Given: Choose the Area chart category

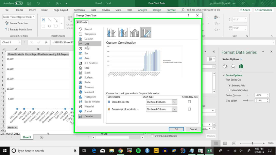Looking at the screenshot, I should [90, 58].
